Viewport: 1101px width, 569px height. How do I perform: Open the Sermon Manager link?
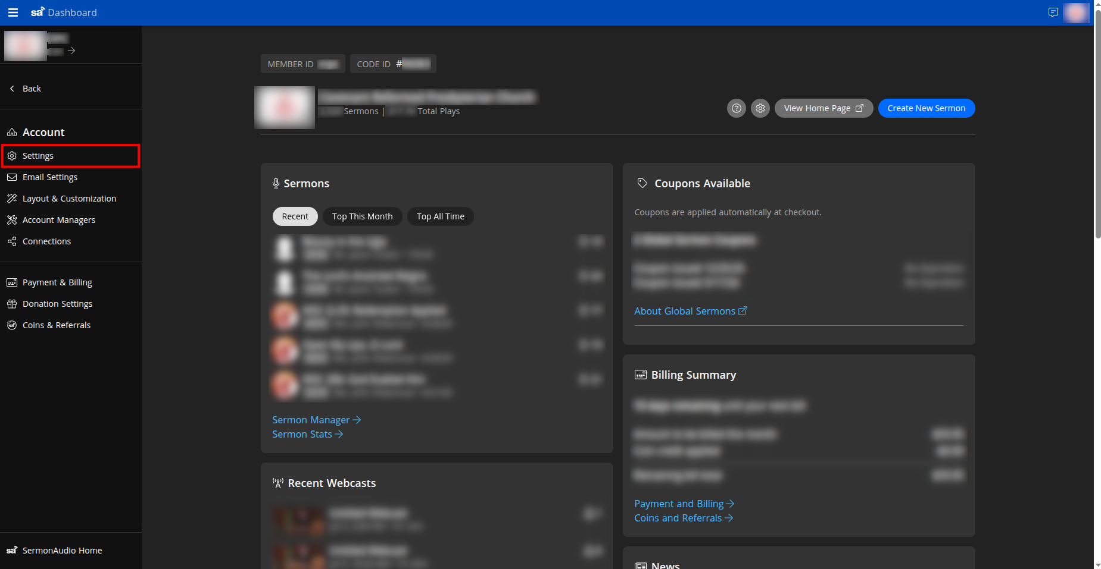pyautogui.click(x=317, y=420)
